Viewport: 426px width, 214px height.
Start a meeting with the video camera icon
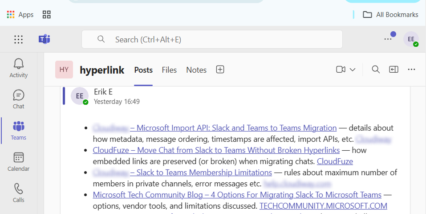341,70
